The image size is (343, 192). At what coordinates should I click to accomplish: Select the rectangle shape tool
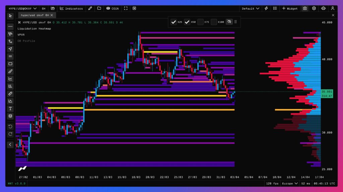pyautogui.click(x=10, y=64)
